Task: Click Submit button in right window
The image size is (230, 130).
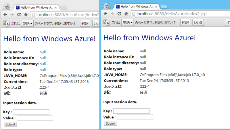Action: [x=110, y=123]
